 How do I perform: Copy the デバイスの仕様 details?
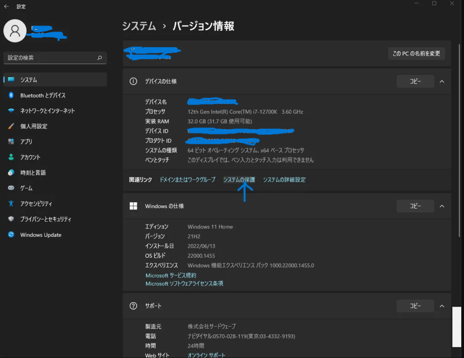coord(415,81)
